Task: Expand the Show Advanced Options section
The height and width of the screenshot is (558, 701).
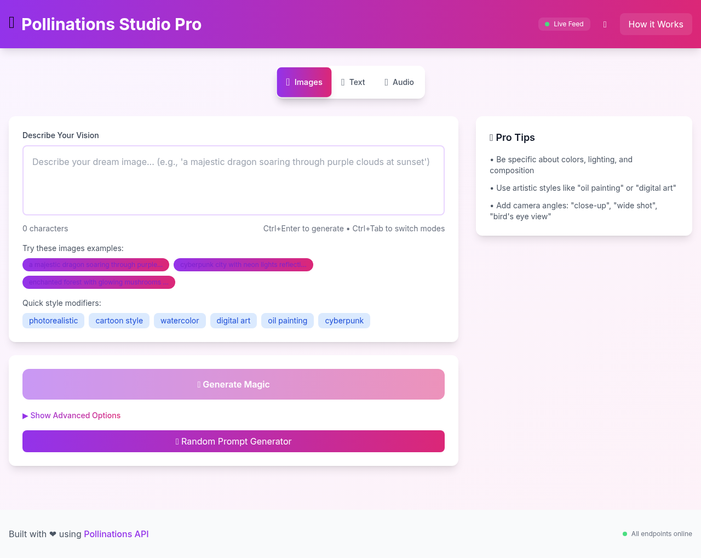Action: point(71,415)
